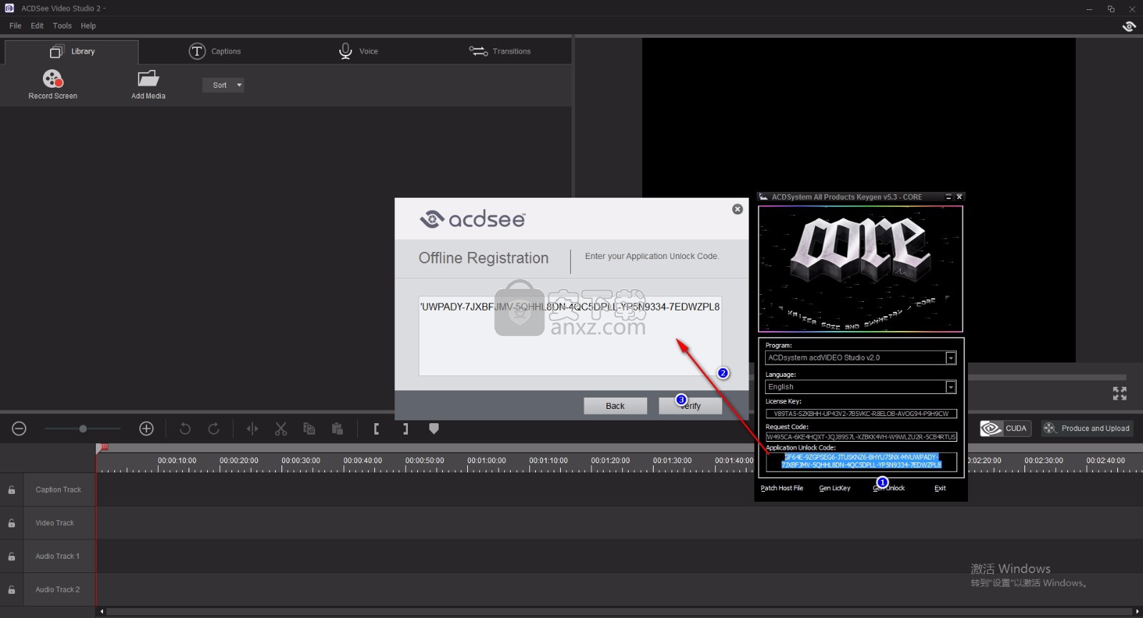Click the Verify button in registration dialog
The image size is (1143, 618).
690,406
